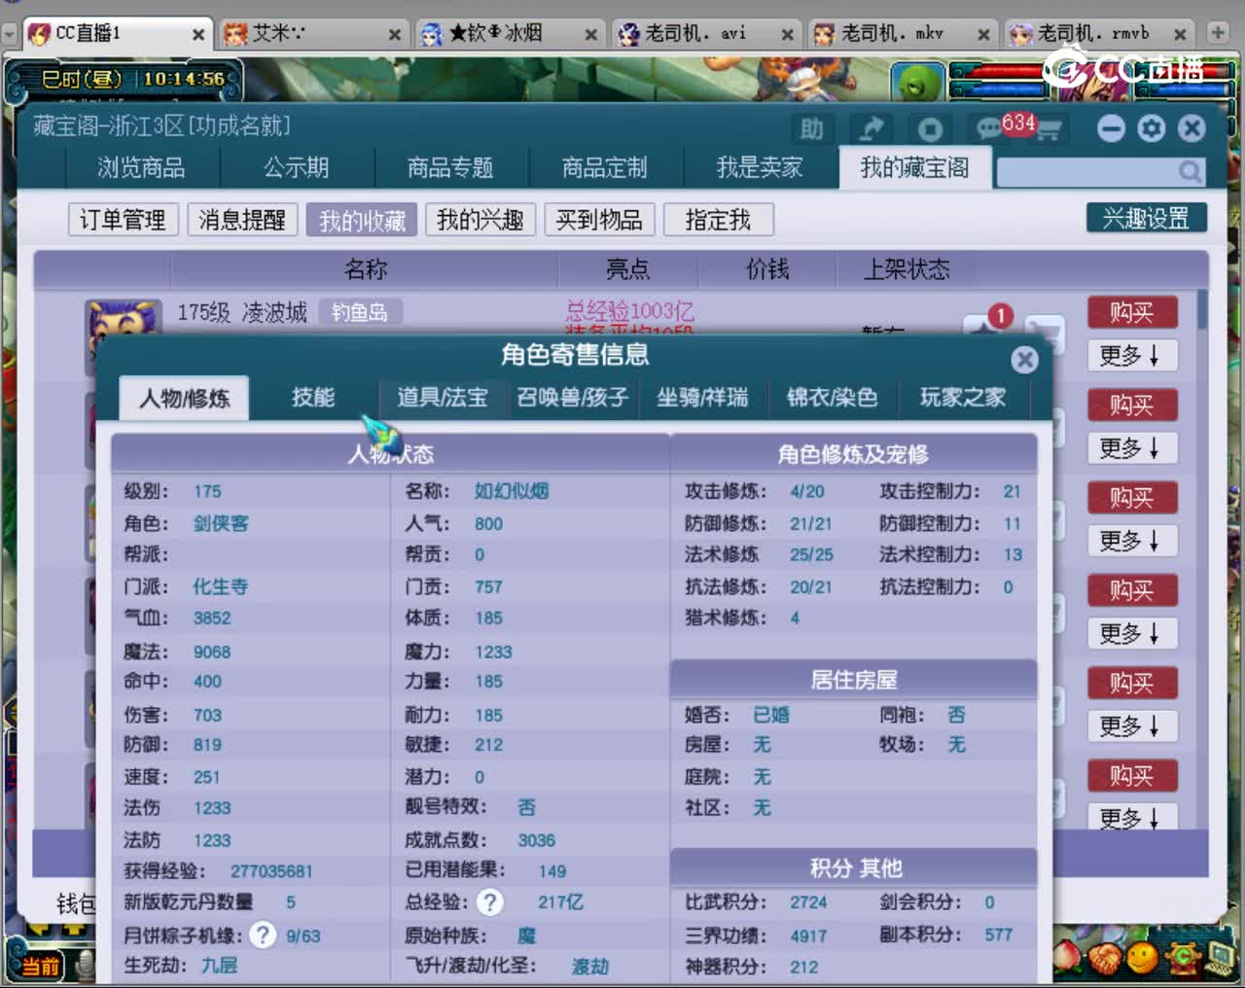Screen dimensions: 1245x988
Task: Click the 上架状态 column header
Action: (907, 269)
